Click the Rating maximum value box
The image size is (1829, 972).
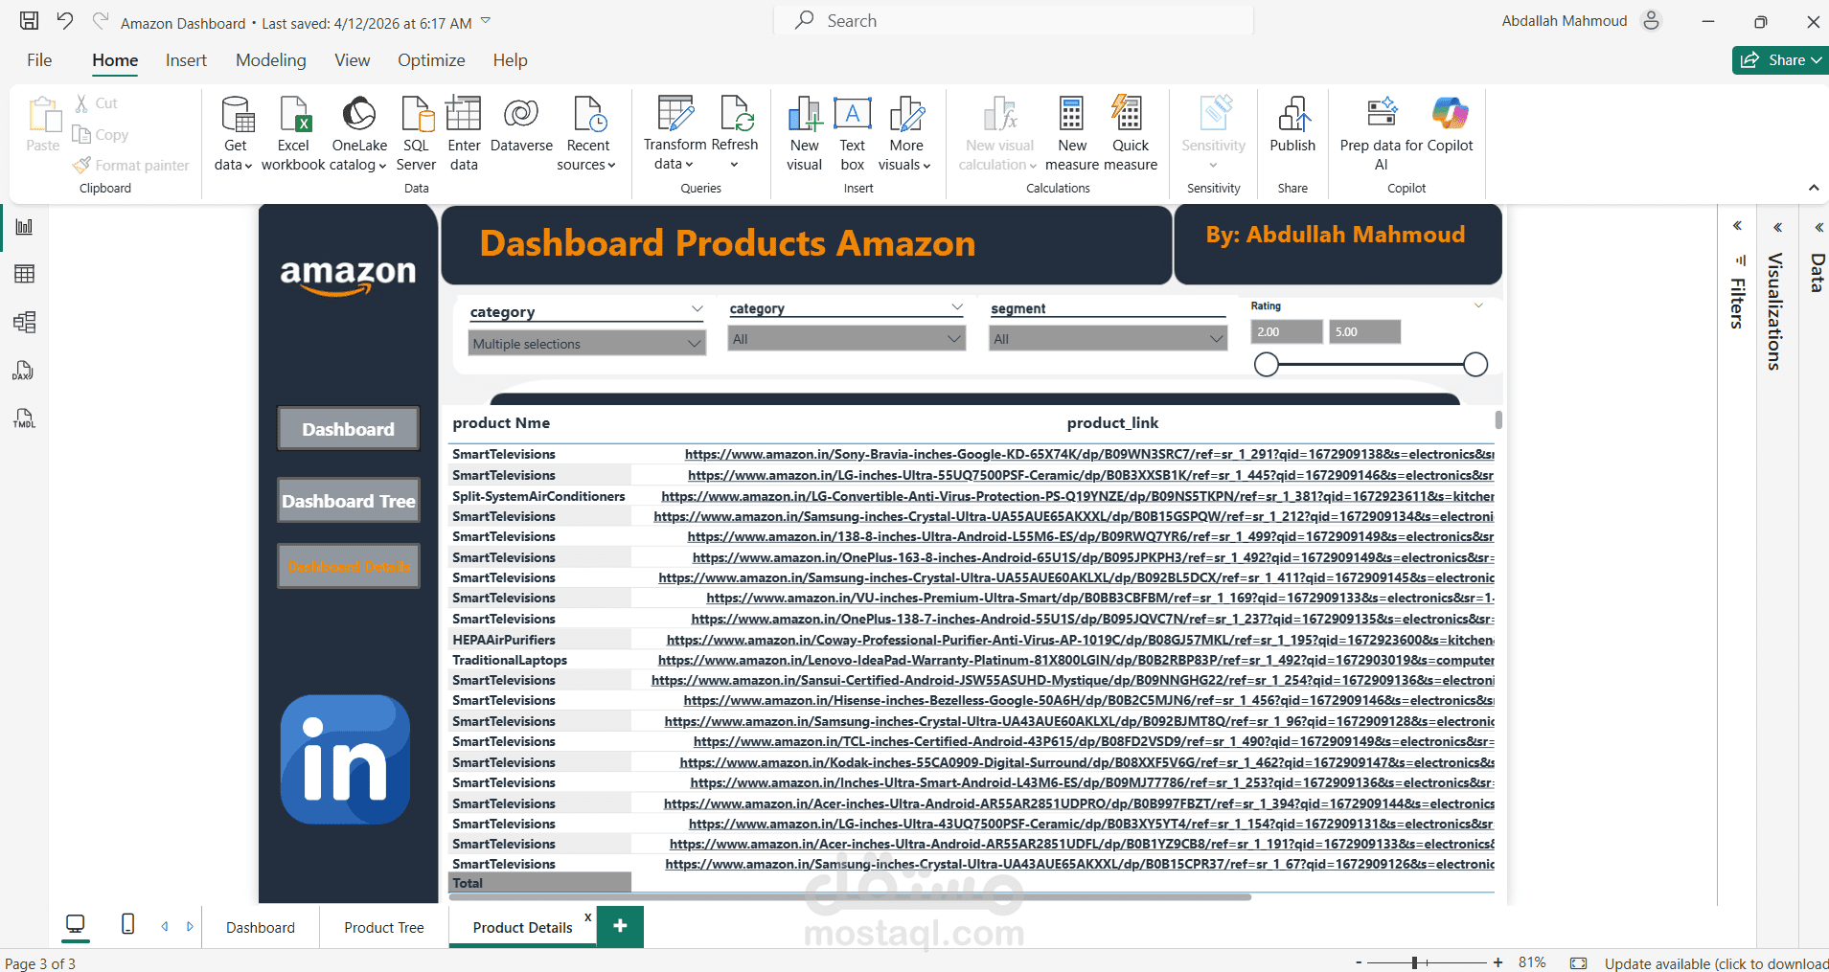tap(1365, 331)
